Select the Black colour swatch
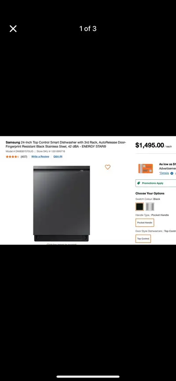 coord(140,207)
